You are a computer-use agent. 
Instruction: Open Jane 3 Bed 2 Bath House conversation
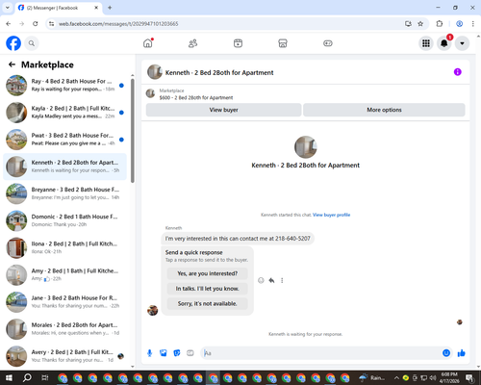pyautogui.click(x=64, y=302)
